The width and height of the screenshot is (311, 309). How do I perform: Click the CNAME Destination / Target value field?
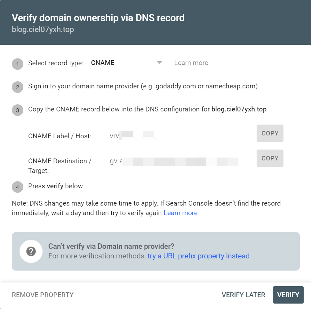coord(181,161)
